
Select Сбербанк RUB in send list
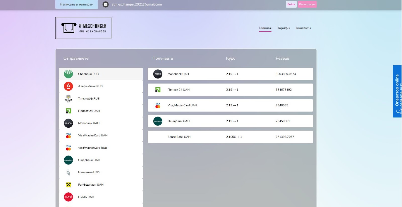point(101,74)
